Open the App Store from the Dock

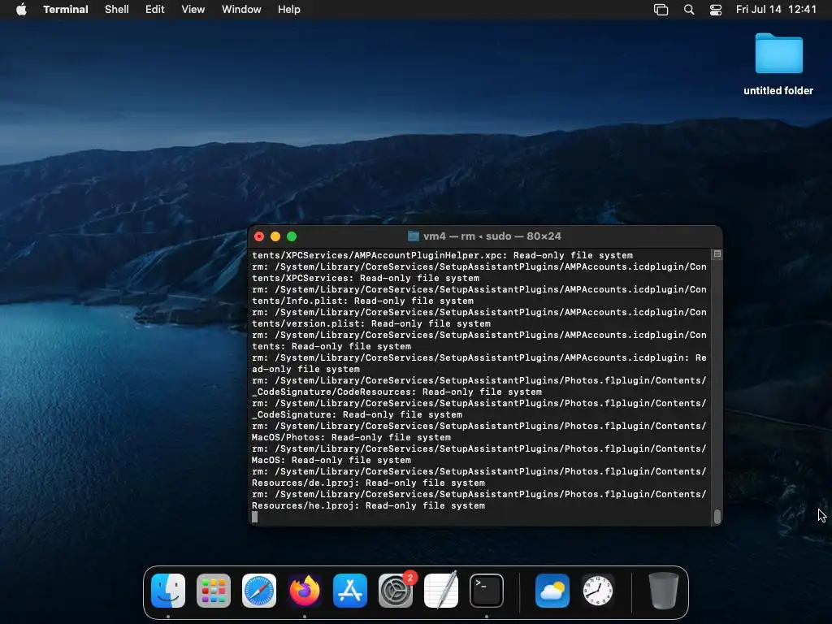pos(350,591)
